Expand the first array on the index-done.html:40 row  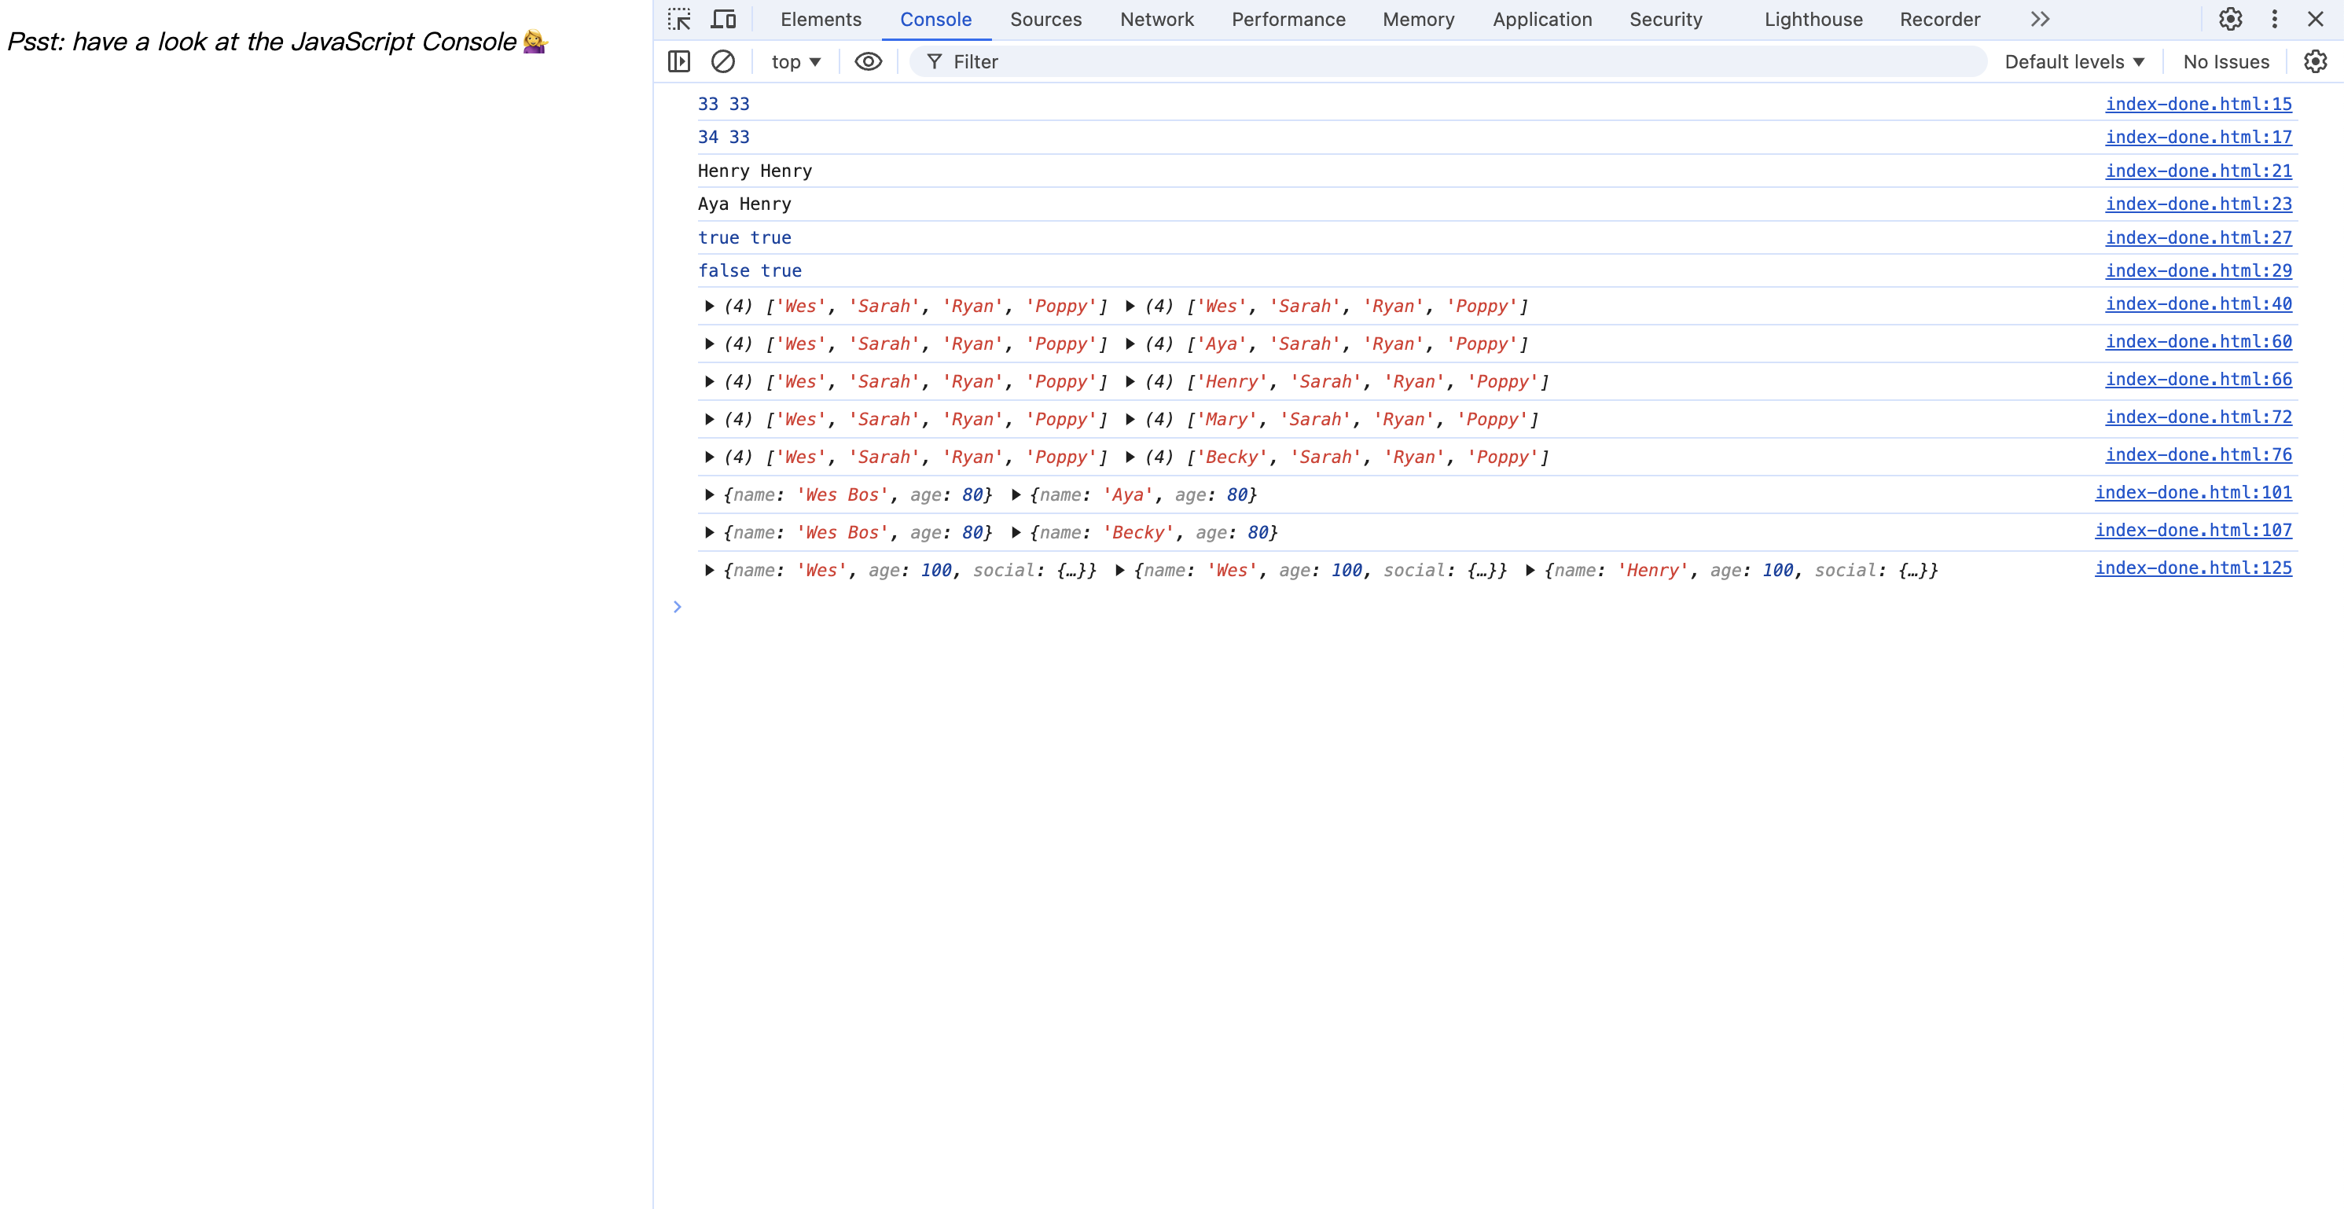pos(710,307)
